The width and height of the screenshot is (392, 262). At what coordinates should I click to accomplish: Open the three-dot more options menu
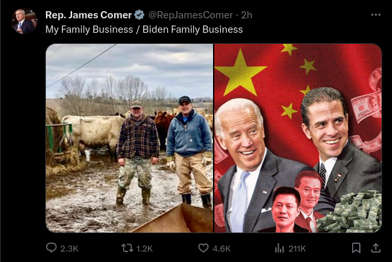click(x=376, y=14)
